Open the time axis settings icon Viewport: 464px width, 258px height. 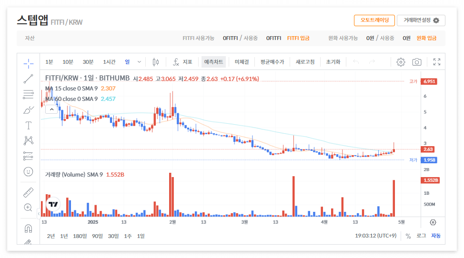tap(433, 222)
